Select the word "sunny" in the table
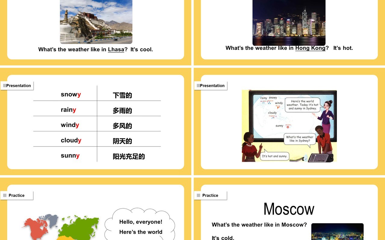The width and height of the screenshot is (385, 240). pos(70,156)
